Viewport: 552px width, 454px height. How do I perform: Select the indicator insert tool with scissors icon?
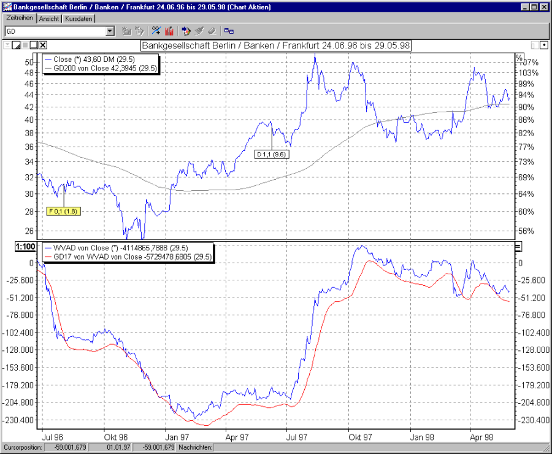tap(156, 31)
